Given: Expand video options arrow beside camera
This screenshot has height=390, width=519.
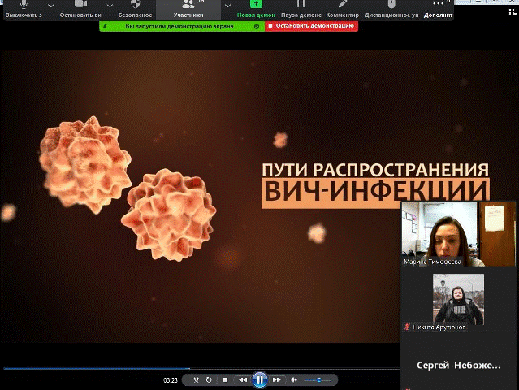Looking at the screenshot, I should pos(109,5).
